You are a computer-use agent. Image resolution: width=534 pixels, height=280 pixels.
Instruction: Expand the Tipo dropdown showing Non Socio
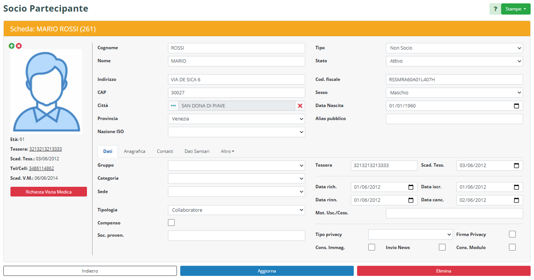[454, 48]
